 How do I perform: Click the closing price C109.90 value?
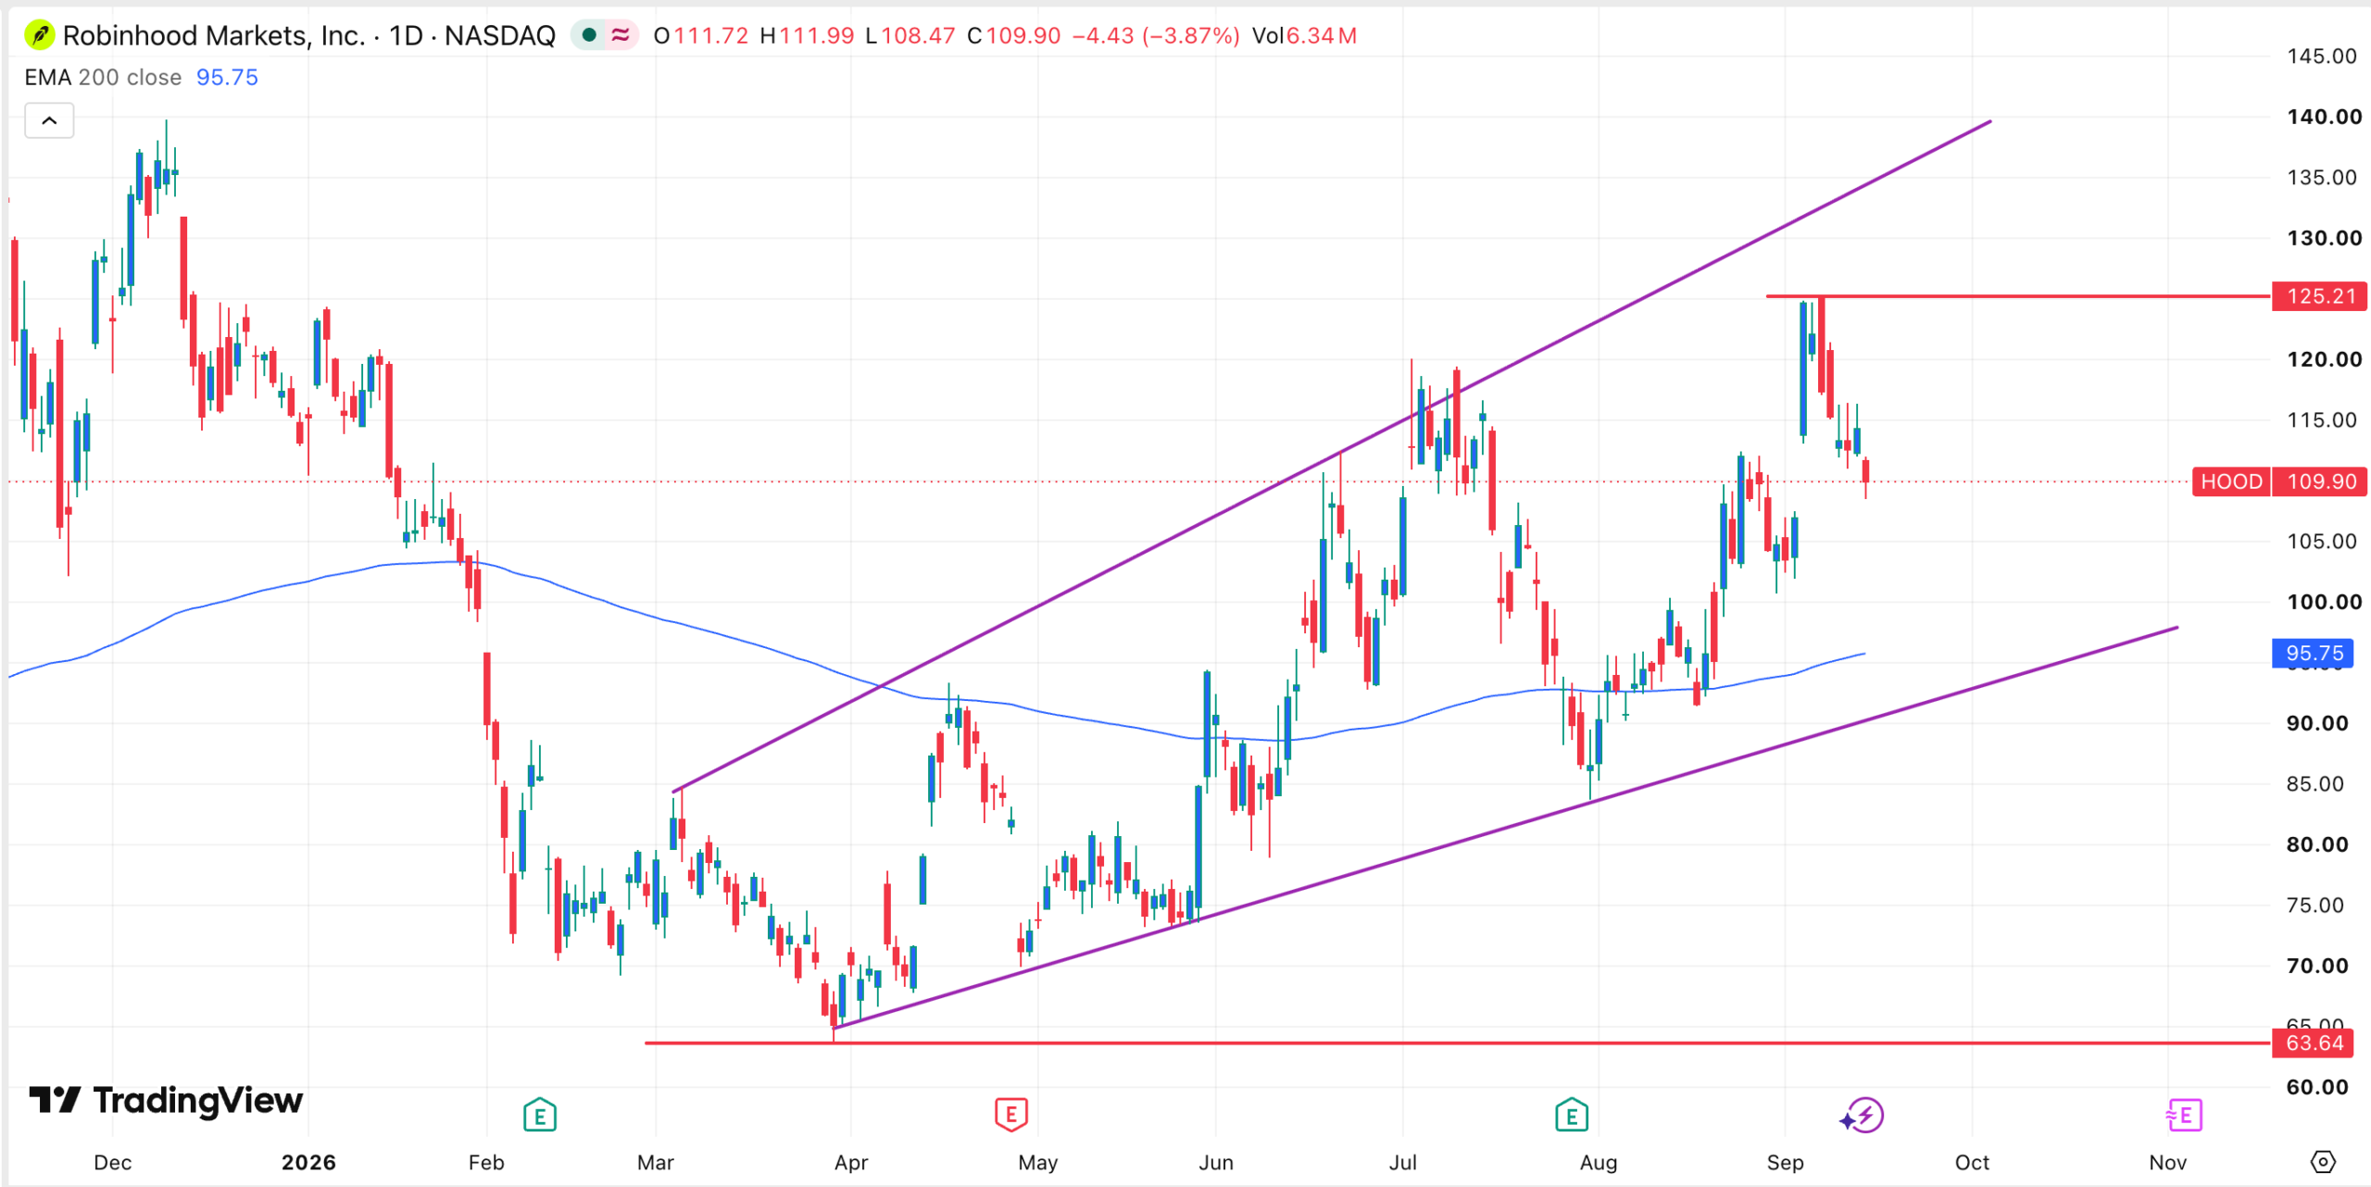click(x=1014, y=35)
